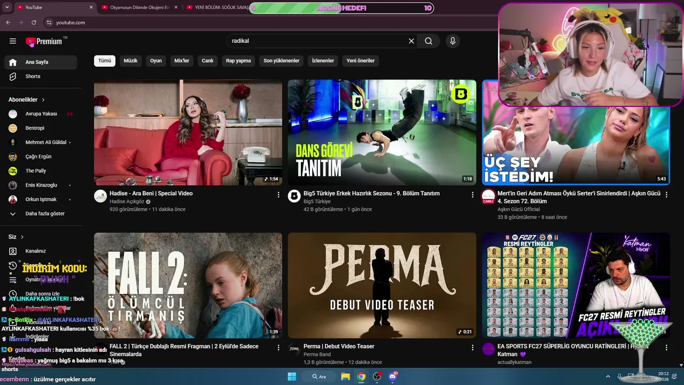Switch to the Okyanusun Dibinde Oksijeni tab
The height and width of the screenshot is (385, 684).
point(139,7)
